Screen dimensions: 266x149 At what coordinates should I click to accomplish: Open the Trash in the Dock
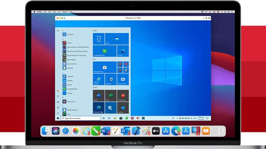pyautogui.click(x=220, y=131)
